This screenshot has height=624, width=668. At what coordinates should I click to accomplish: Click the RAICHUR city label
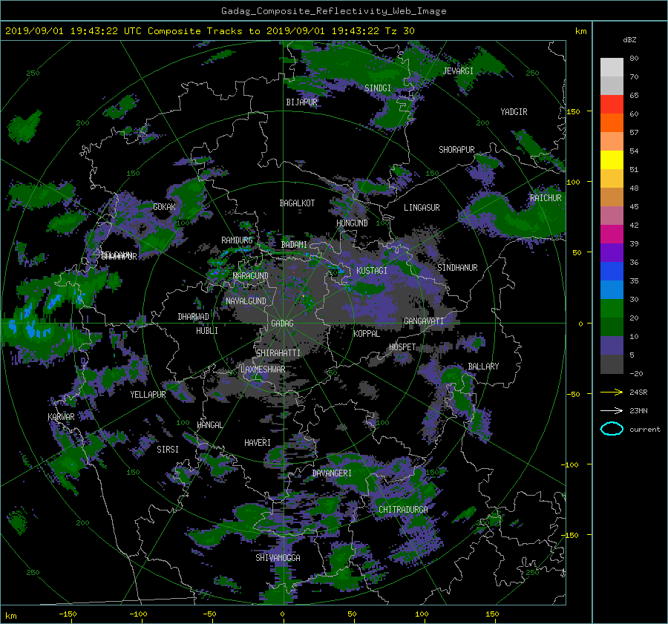546,198
